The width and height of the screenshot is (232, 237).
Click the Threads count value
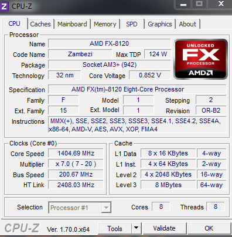(216, 206)
